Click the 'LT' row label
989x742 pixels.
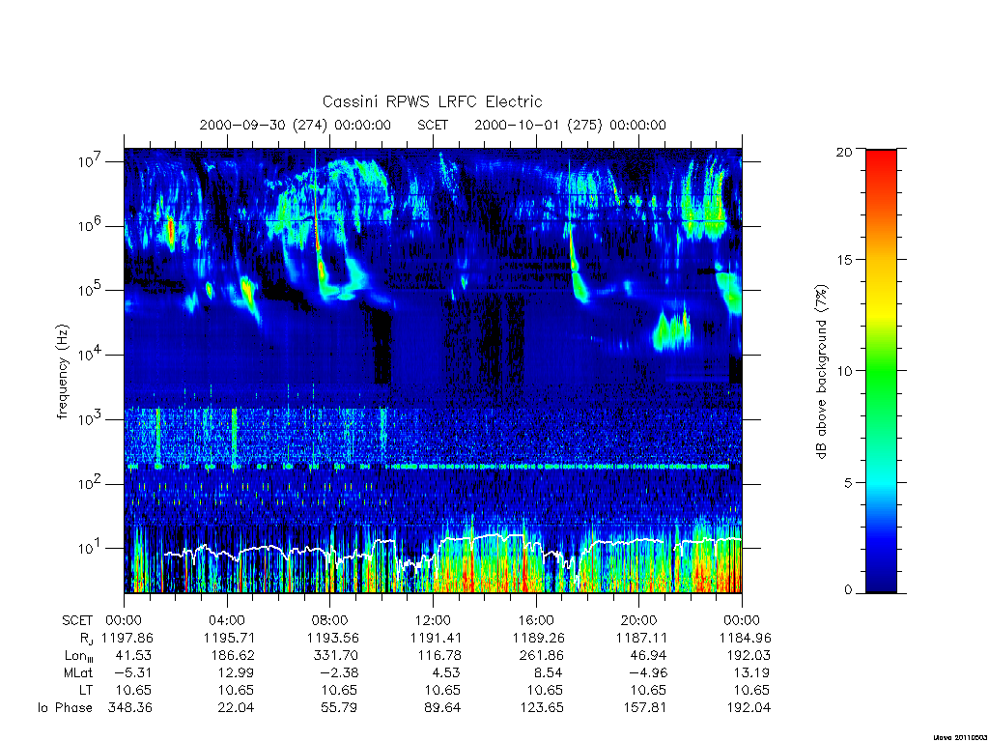click(x=86, y=690)
